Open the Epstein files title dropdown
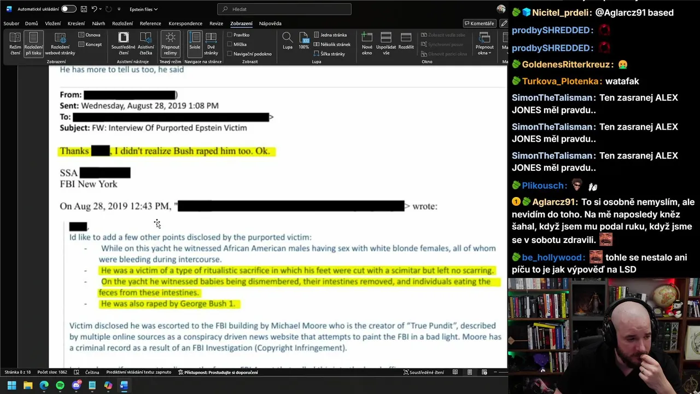 144,9
